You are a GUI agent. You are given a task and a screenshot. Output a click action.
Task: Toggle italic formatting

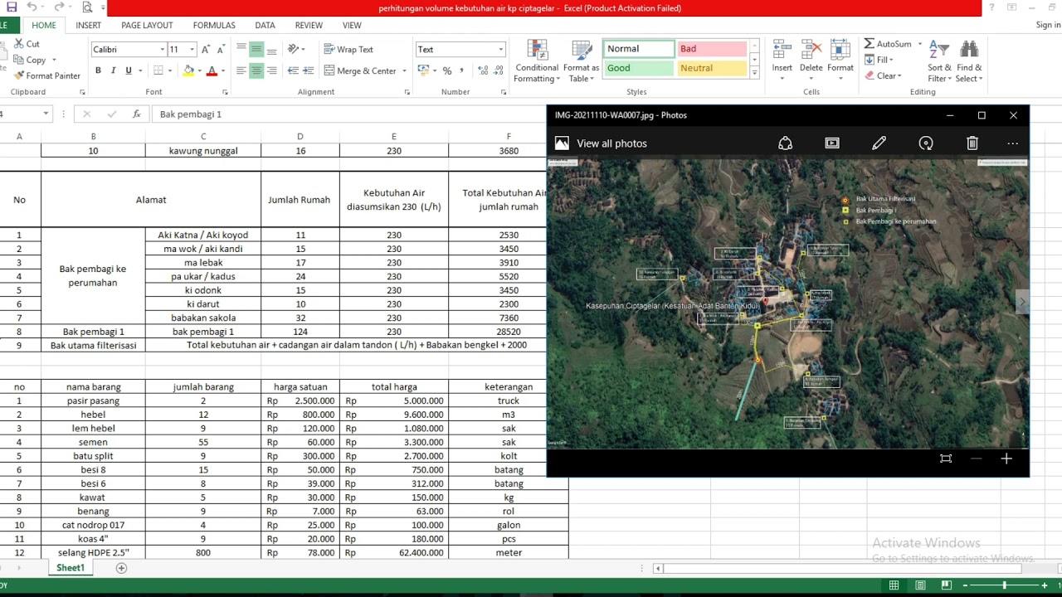tap(113, 71)
